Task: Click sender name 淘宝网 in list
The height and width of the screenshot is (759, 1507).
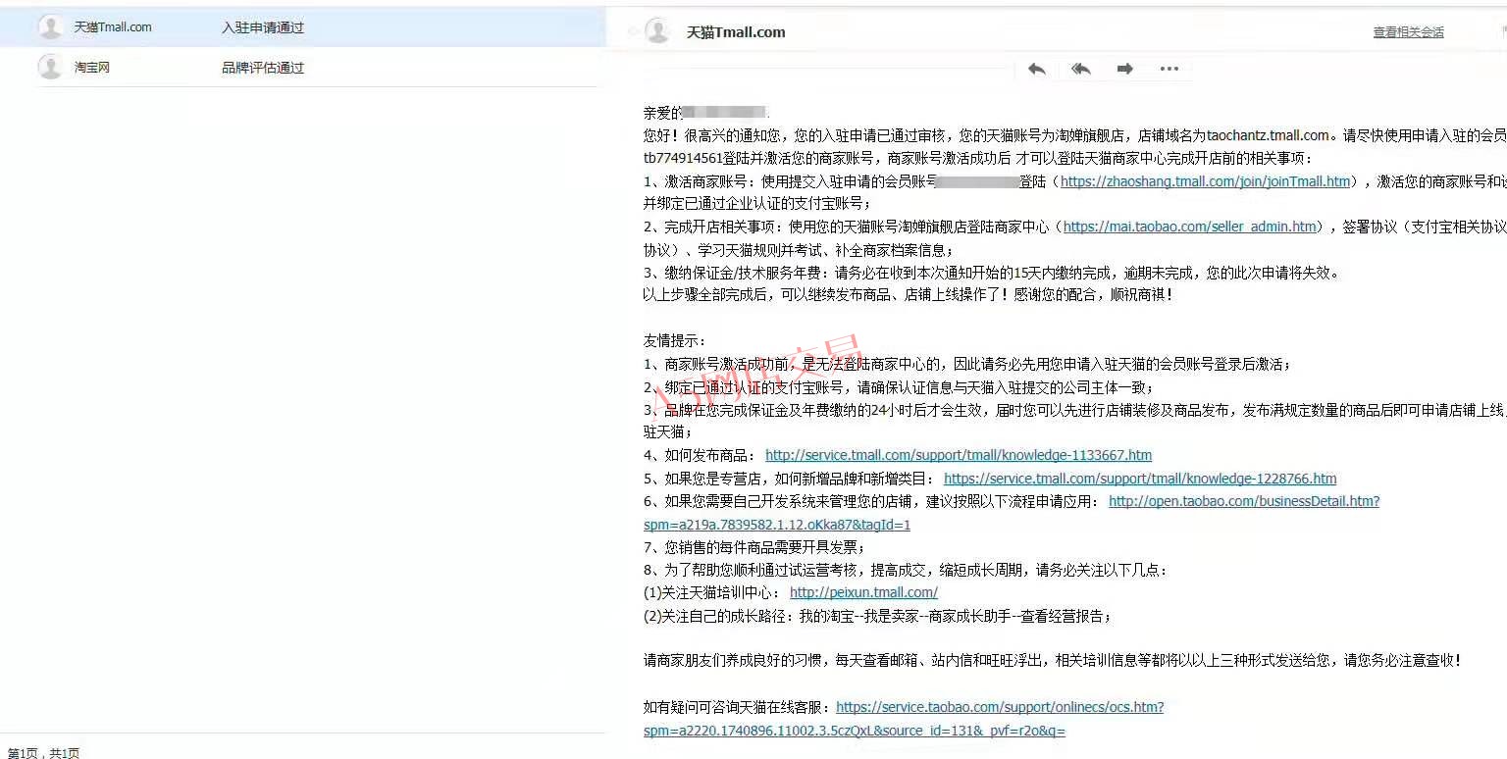Action: pos(92,68)
